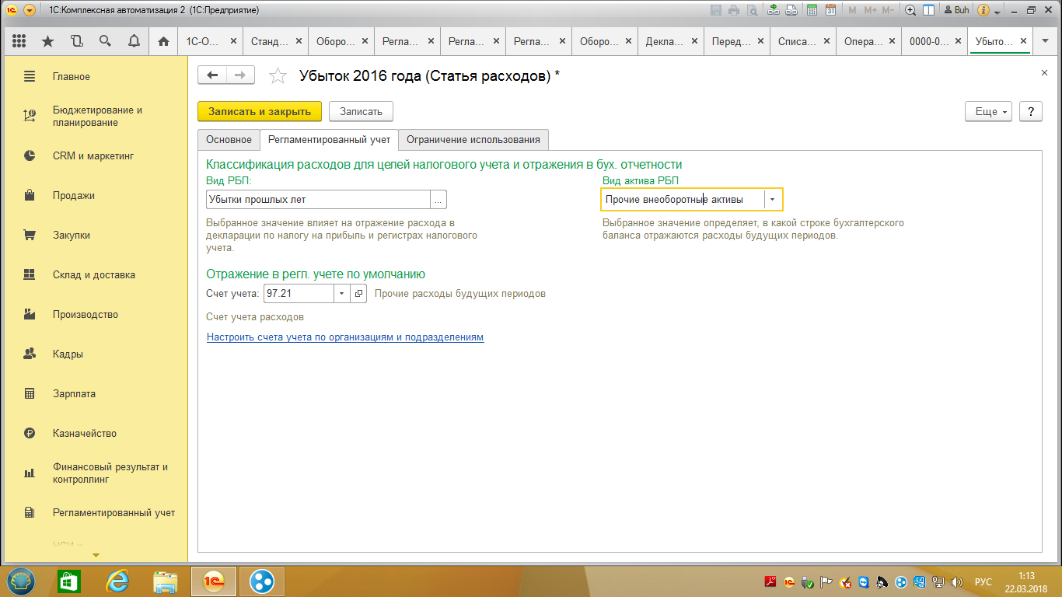Viewport: 1062px width, 597px height.
Task: Click the back arrow navigation button
Action: tap(212, 75)
